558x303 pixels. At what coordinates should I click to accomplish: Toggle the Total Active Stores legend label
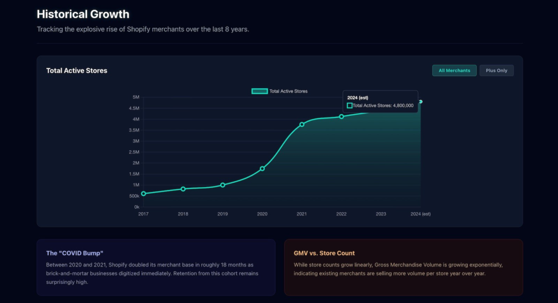click(288, 91)
